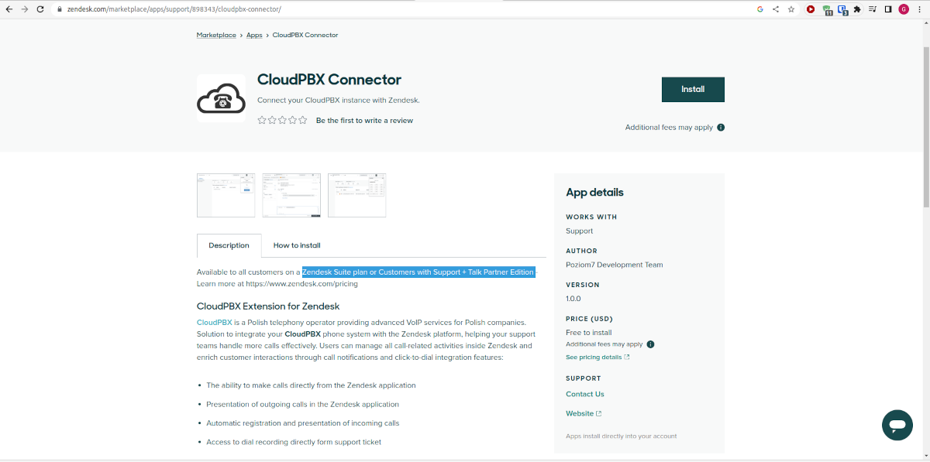Open the blue extension with badge 3

pyautogui.click(x=842, y=10)
